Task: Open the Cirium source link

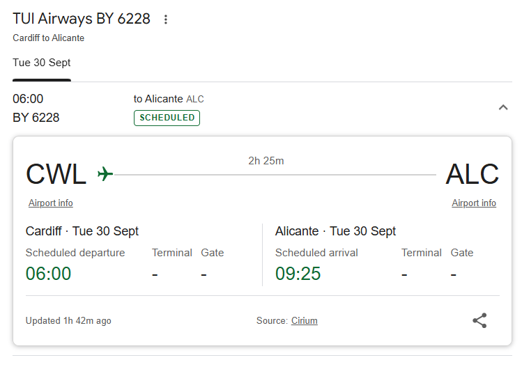Action: pyautogui.click(x=304, y=321)
